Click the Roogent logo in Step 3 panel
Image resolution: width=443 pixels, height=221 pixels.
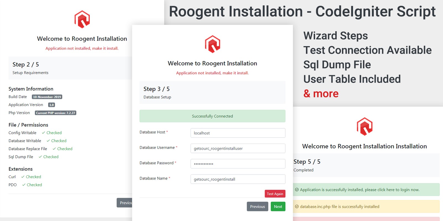[213, 44]
